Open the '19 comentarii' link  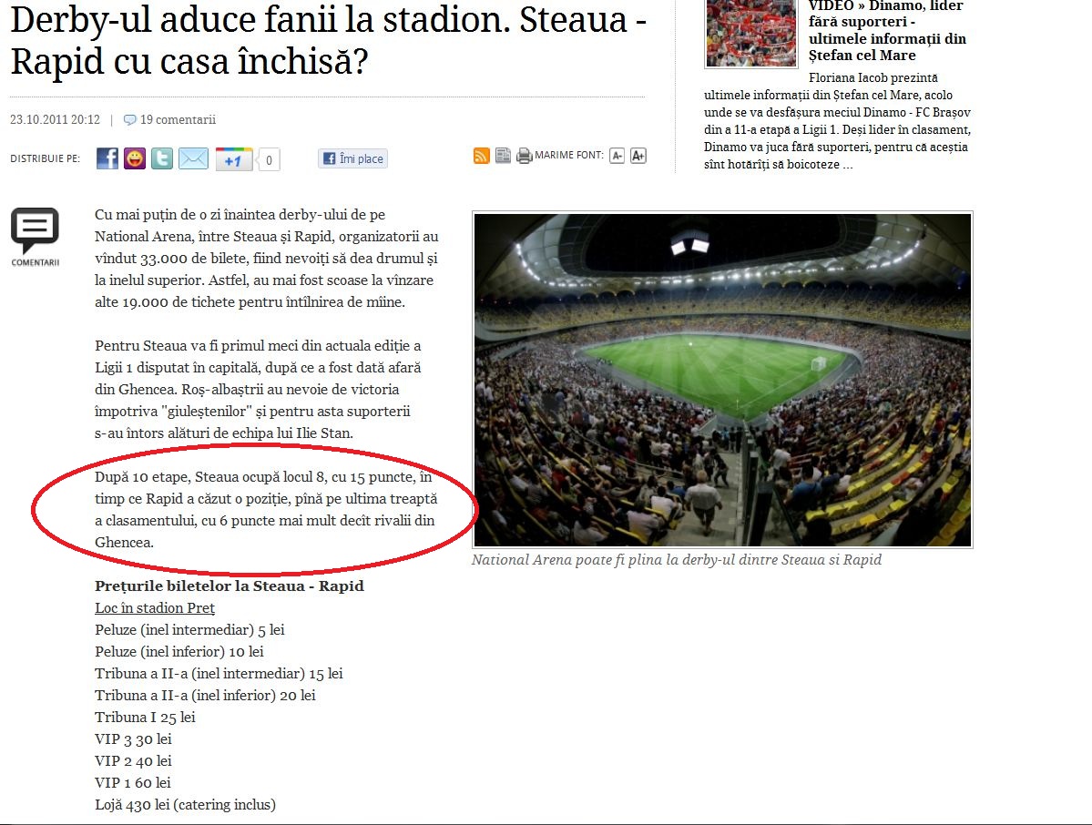click(170, 120)
